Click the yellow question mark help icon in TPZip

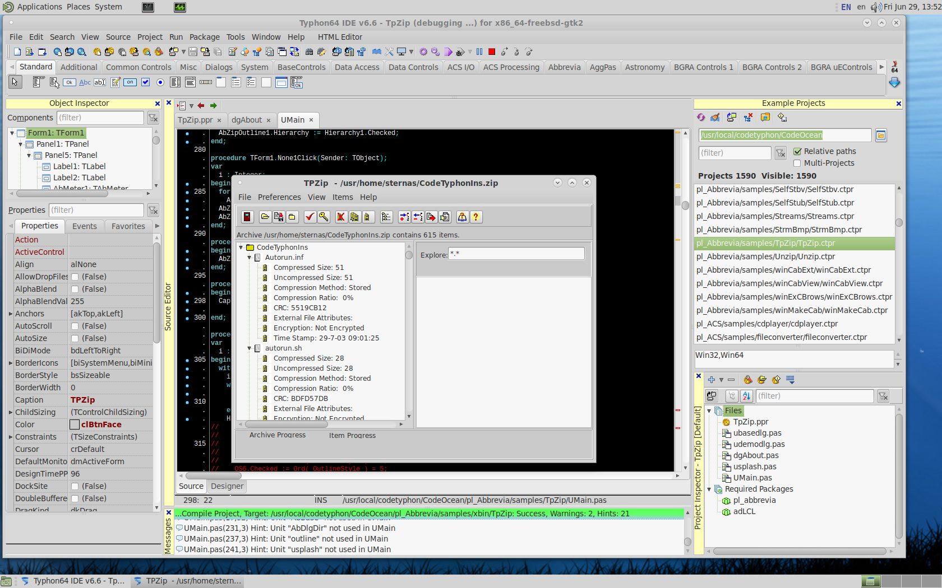(x=475, y=217)
